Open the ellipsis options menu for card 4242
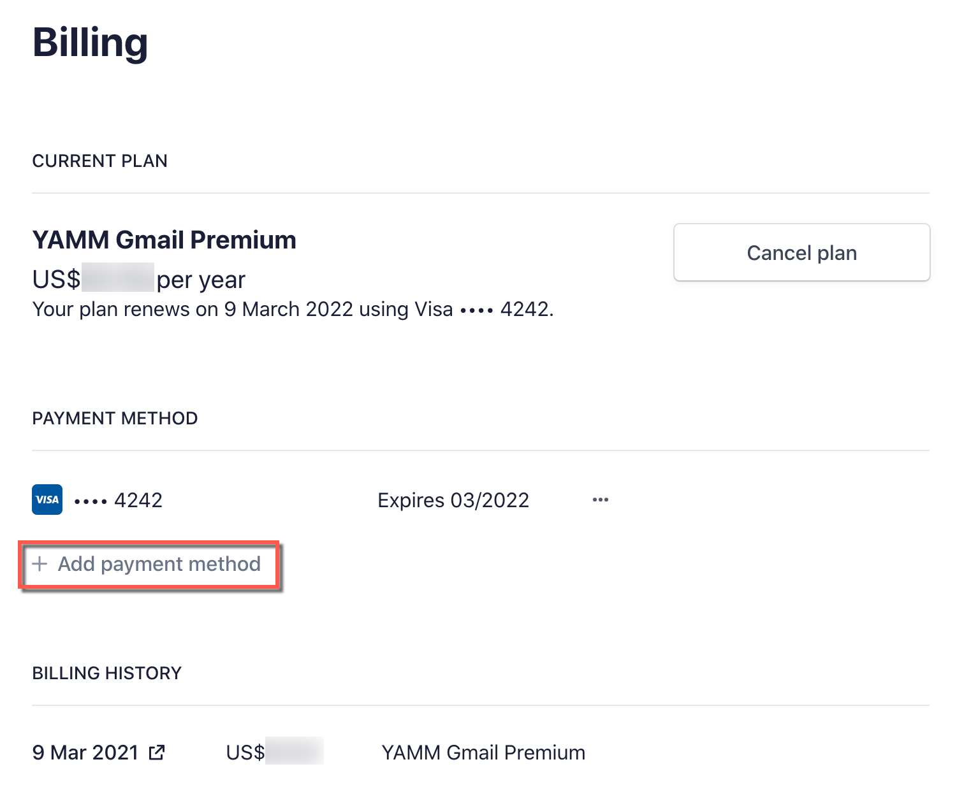Image resolution: width=964 pixels, height=799 pixels. click(x=600, y=500)
